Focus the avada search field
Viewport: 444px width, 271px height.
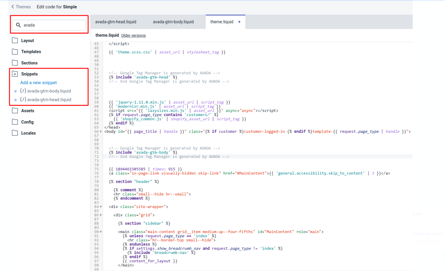pyautogui.click(x=49, y=25)
